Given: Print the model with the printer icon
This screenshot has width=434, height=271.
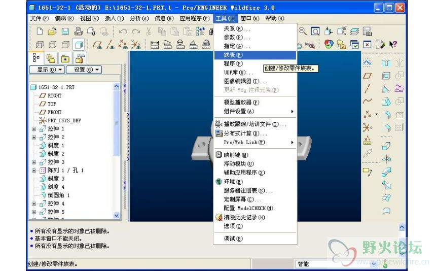Looking at the screenshot, I should [78, 31].
